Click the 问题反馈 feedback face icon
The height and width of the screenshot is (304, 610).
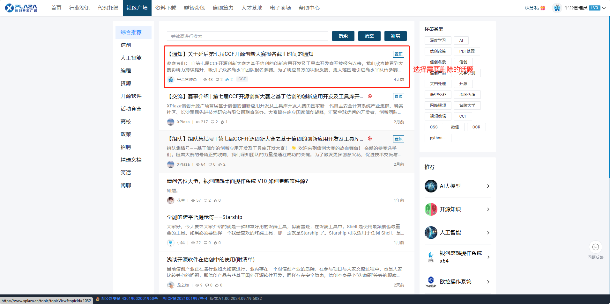click(x=595, y=247)
